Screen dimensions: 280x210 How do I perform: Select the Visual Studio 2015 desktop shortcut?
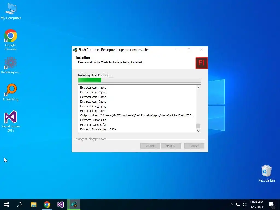[11, 121]
